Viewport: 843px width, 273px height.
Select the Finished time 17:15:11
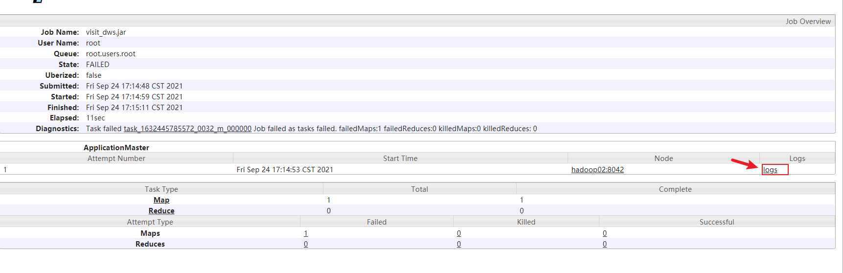point(134,108)
